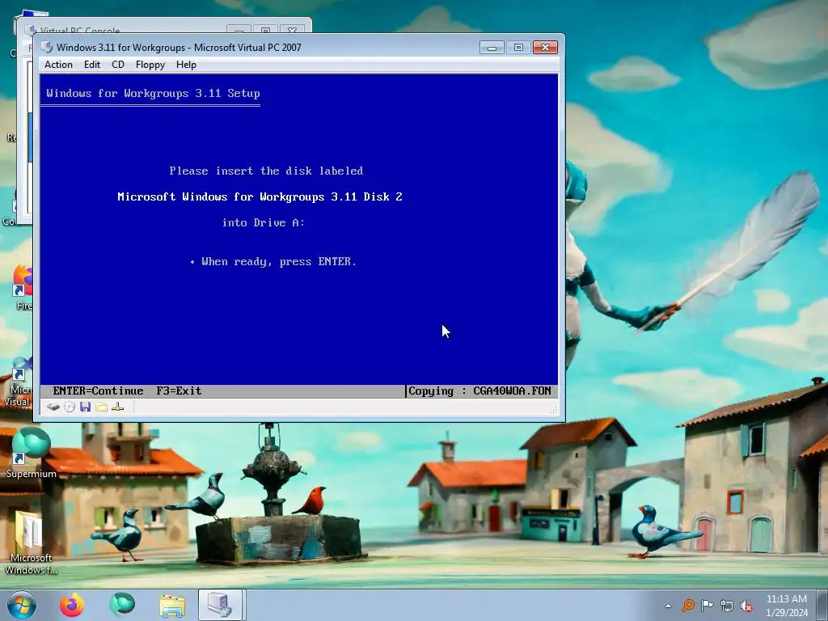Image resolution: width=828 pixels, height=621 pixels.
Task: Close the Virtual PC Console window behind
Action: tap(292, 30)
